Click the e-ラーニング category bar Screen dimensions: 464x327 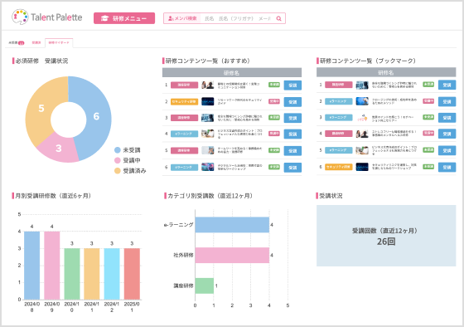pyautogui.click(x=232, y=225)
